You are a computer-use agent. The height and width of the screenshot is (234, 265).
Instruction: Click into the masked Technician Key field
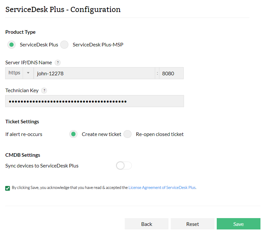[95, 101]
